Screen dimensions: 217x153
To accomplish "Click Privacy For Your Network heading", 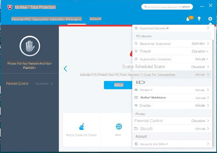I will coord(29,65).
